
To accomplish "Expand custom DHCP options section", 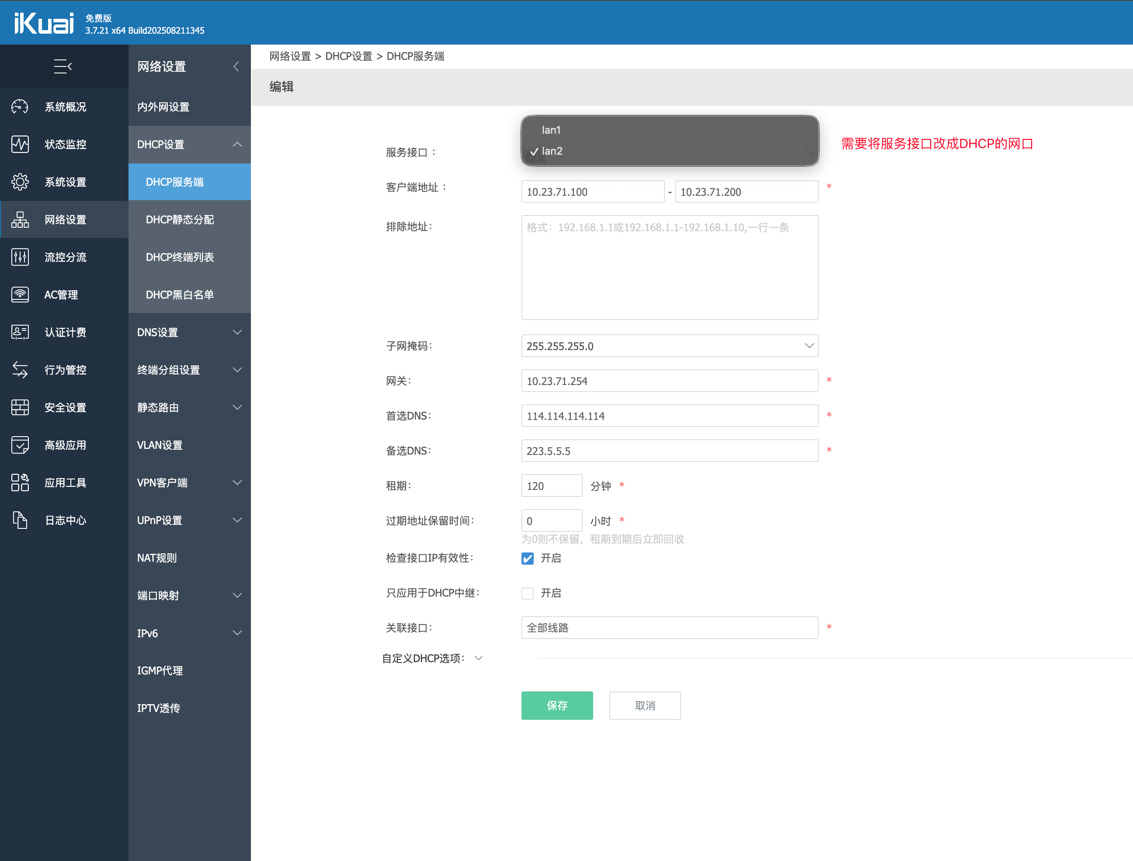I will (x=478, y=658).
